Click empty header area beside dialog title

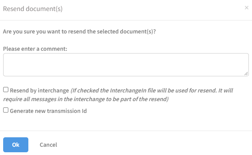[x=153, y=9]
